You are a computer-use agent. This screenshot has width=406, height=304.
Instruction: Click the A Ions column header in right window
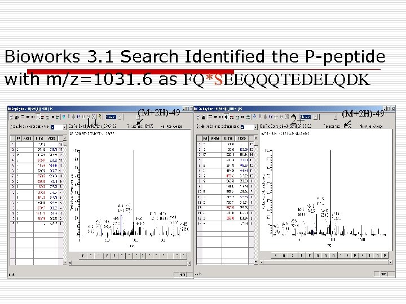[215, 138]
